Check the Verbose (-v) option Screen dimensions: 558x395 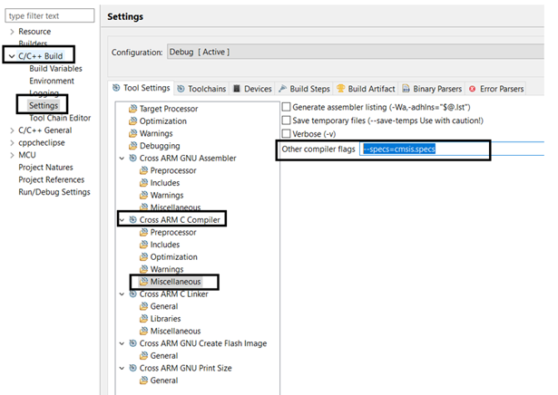coord(286,134)
